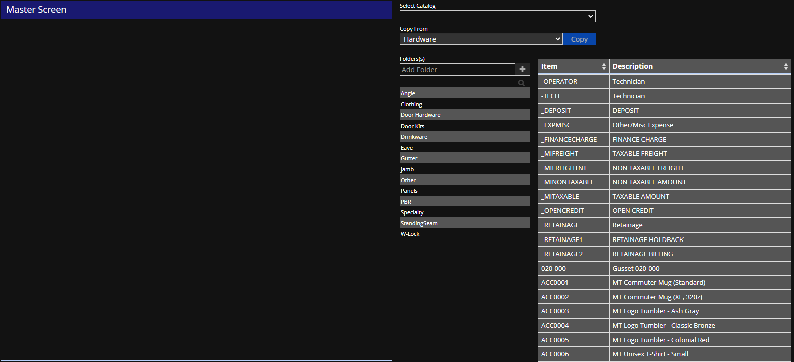Click MT Logo Tumbler - Classic Bronze
794x362 pixels.
(700, 325)
